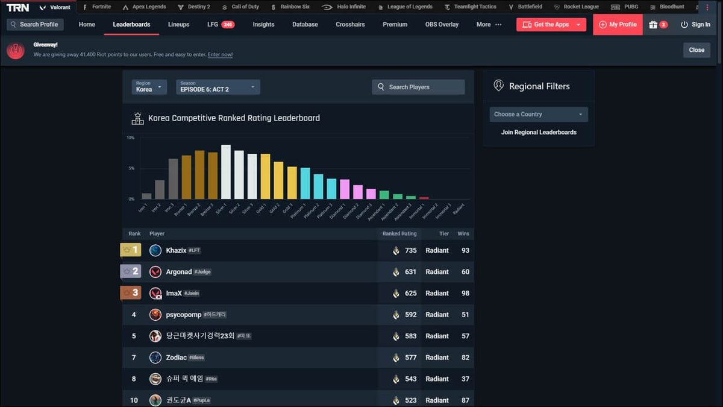
Task: Open Khazix's player profile name
Action: 176,250
